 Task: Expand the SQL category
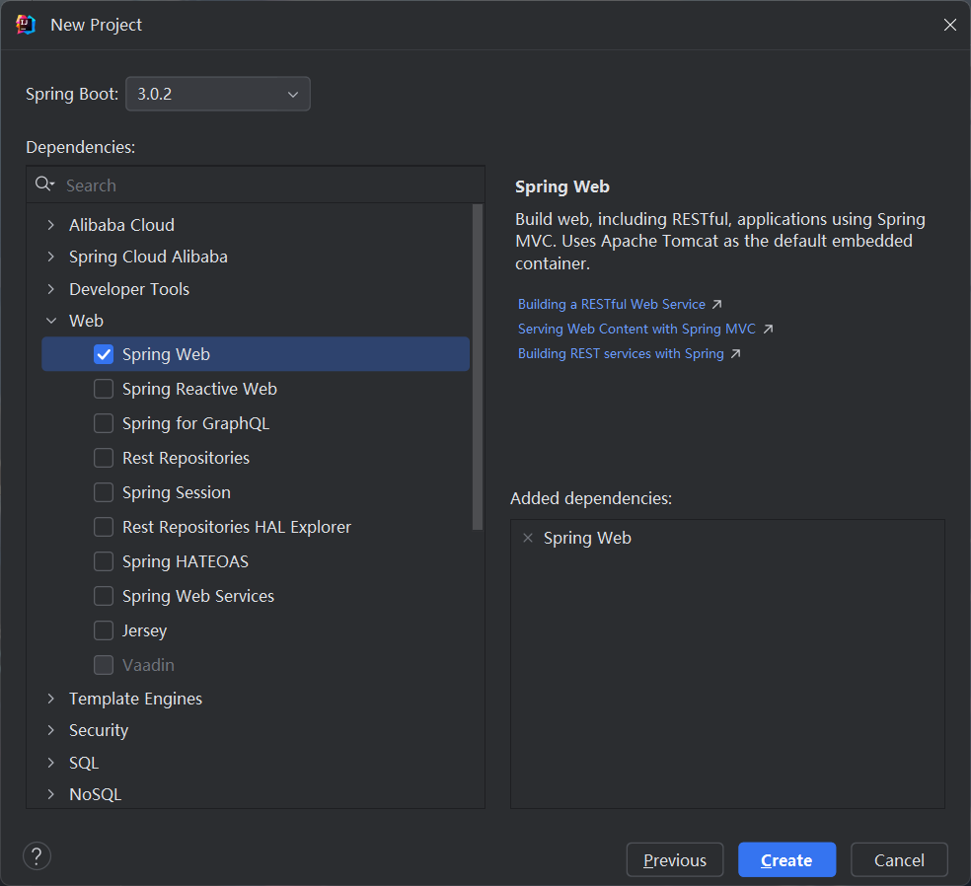[50, 763]
